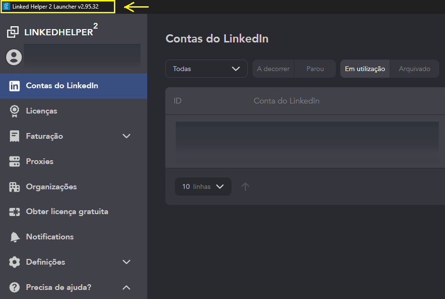Open the '10 linhas' rows dropdown
Viewport: 445px width, 299px height.
(x=203, y=186)
